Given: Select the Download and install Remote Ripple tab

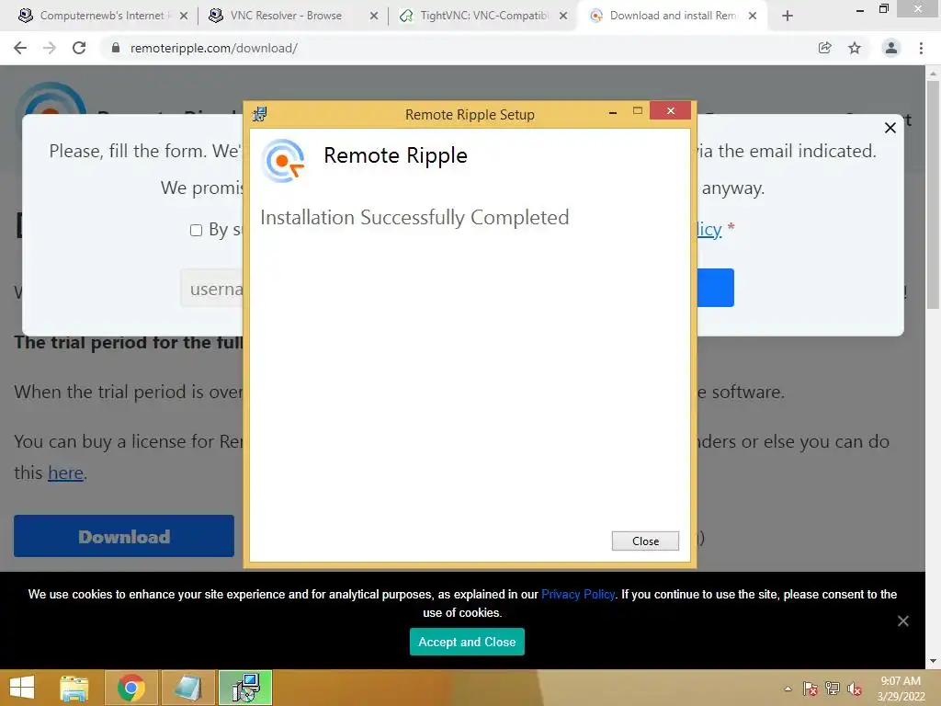Looking at the screenshot, I should pos(672,16).
